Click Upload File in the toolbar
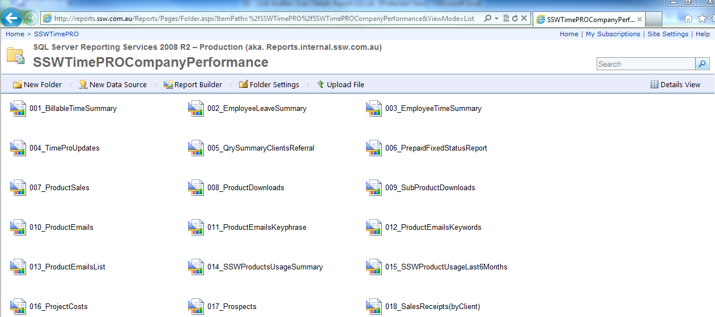Image resolution: width=715 pixels, height=317 pixels. [340, 84]
